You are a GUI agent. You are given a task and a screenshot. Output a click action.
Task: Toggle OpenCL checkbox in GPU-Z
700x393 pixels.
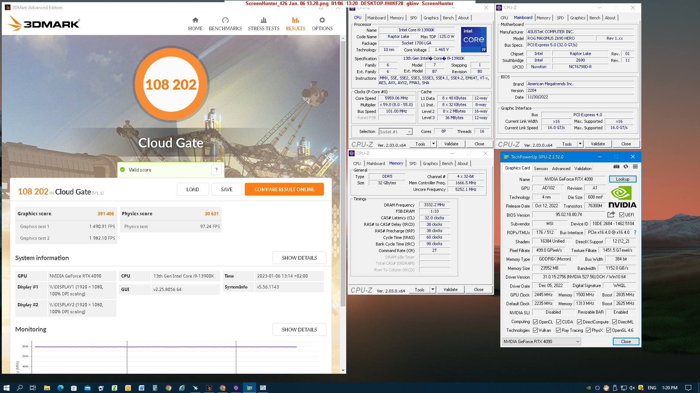click(x=535, y=322)
